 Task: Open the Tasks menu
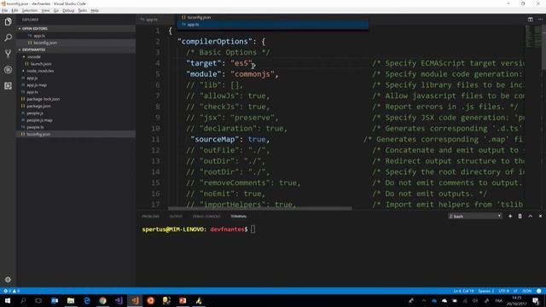point(83,10)
